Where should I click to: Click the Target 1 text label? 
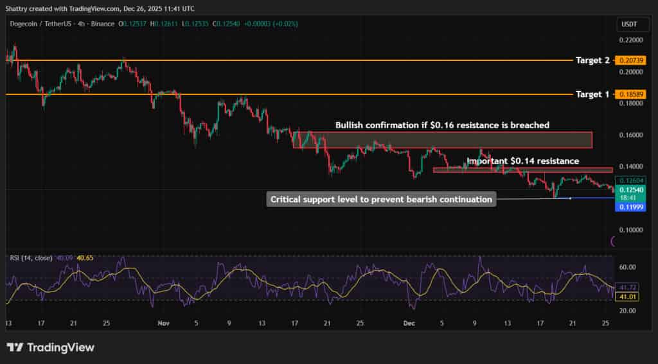click(592, 94)
